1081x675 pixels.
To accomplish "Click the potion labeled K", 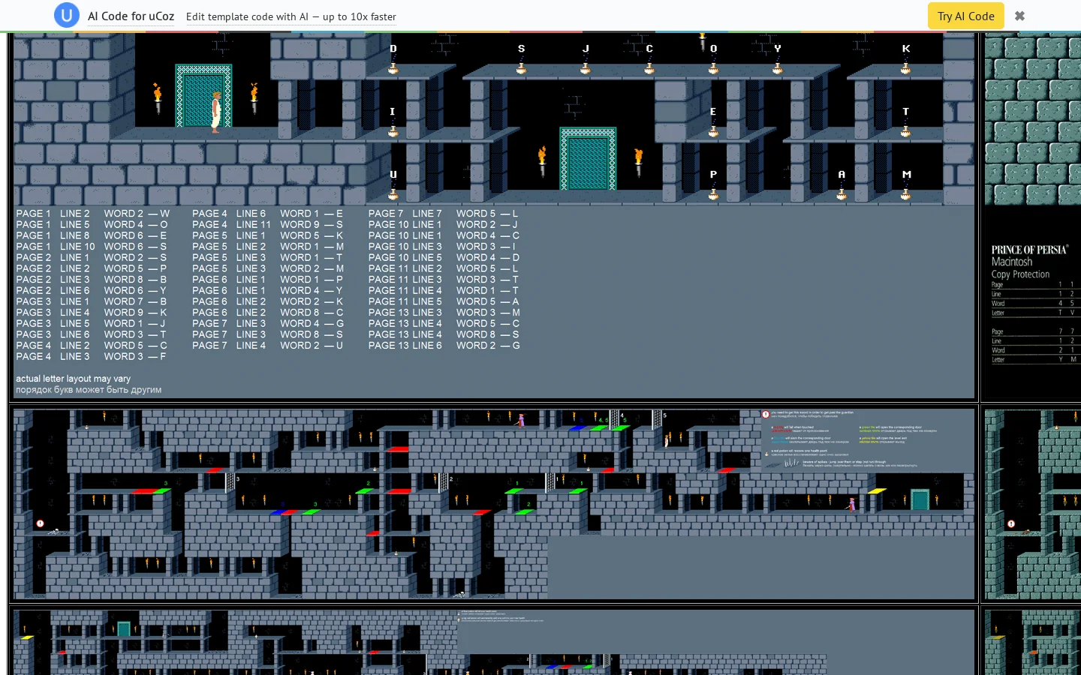I will [x=905, y=67].
